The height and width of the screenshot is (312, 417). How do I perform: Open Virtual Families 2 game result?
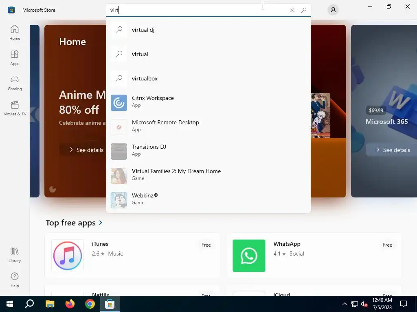tap(208, 175)
